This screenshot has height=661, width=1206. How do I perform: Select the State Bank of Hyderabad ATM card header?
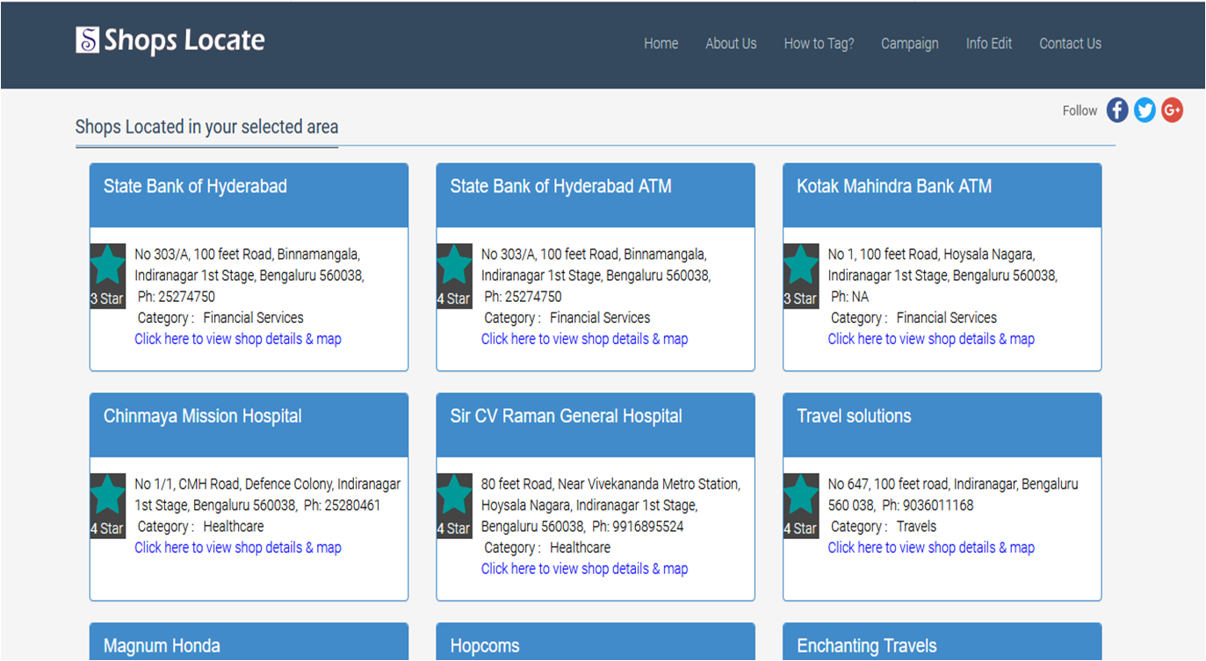[596, 195]
